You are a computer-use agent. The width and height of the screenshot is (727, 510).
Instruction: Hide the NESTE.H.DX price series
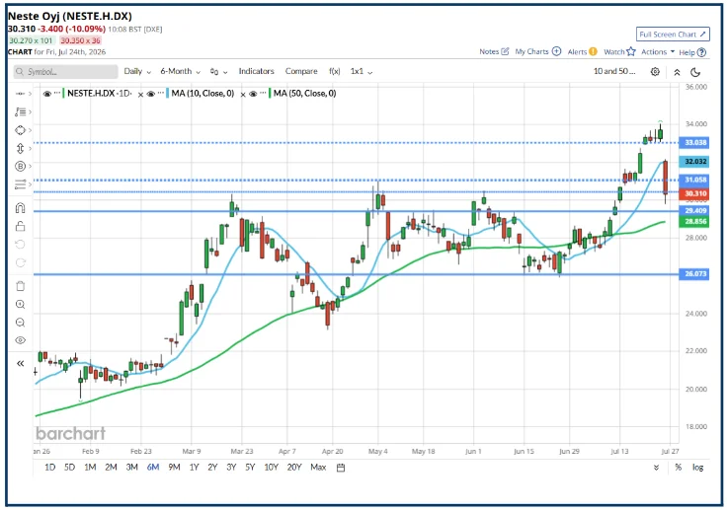[46, 94]
